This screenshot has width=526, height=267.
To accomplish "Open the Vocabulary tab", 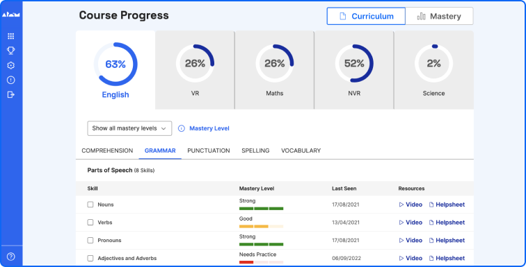I will (301, 150).
